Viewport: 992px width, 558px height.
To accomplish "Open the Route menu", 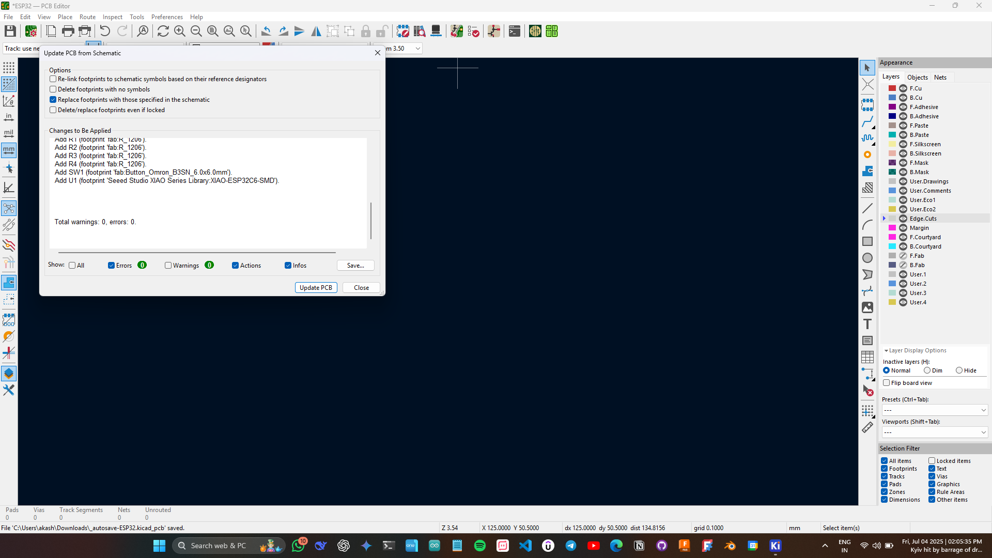I will (x=87, y=17).
